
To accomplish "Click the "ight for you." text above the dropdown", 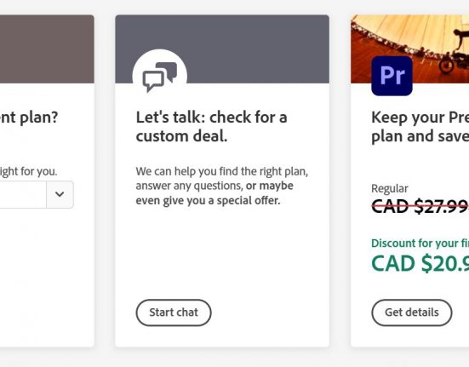I will (28, 172).
